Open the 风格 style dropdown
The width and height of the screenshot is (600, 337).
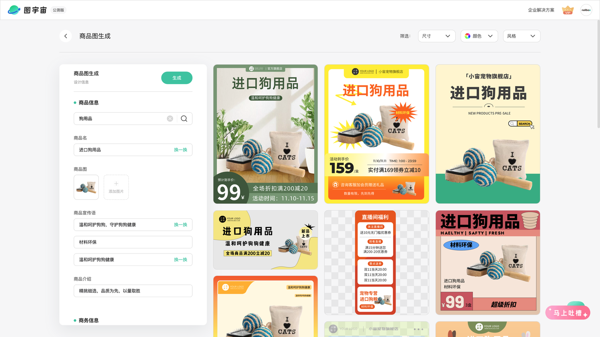(x=522, y=36)
